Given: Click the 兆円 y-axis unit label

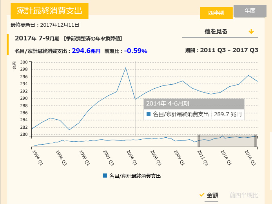Looking at the screenshot, I should 15,66.
